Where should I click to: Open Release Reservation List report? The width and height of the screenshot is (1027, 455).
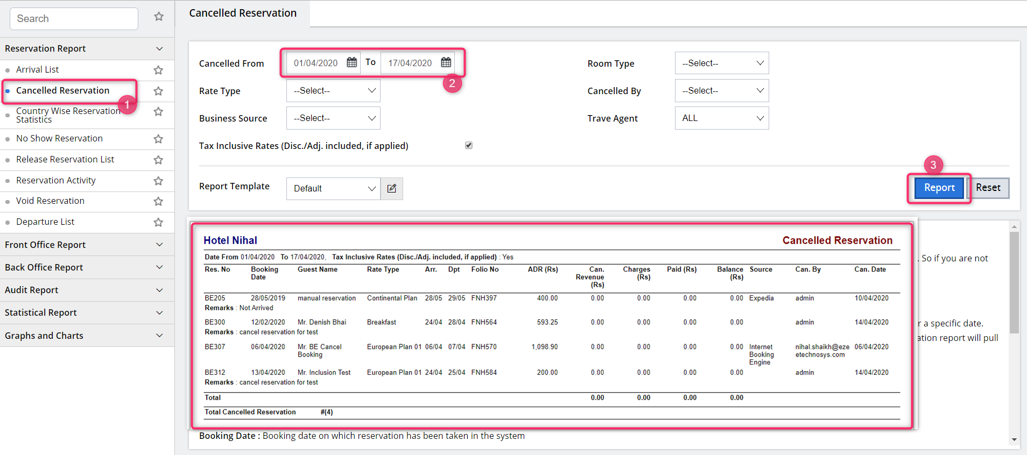pyautogui.click(x=65, y=159)
